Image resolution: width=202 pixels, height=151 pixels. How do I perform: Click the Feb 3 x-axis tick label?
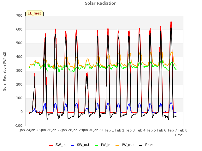(x=130, y=130)
